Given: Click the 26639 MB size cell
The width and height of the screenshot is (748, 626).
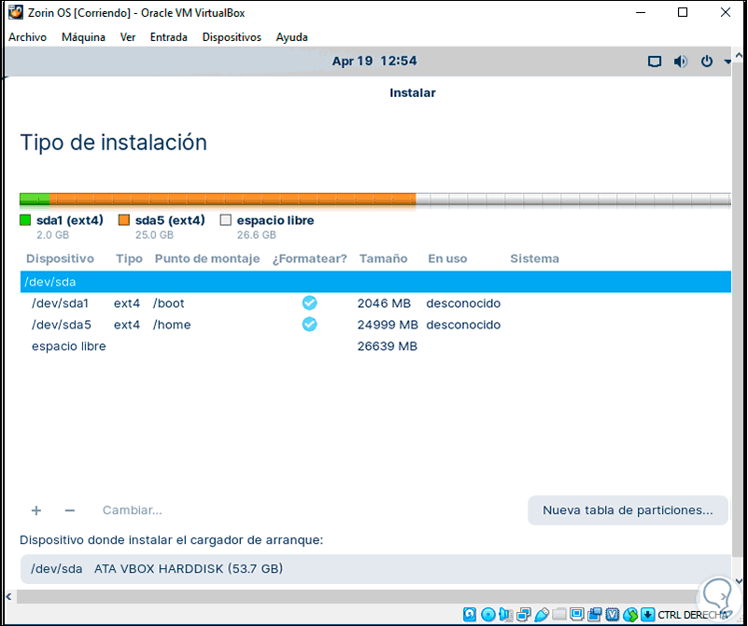Looking at the screenshot, I should 388,346.
